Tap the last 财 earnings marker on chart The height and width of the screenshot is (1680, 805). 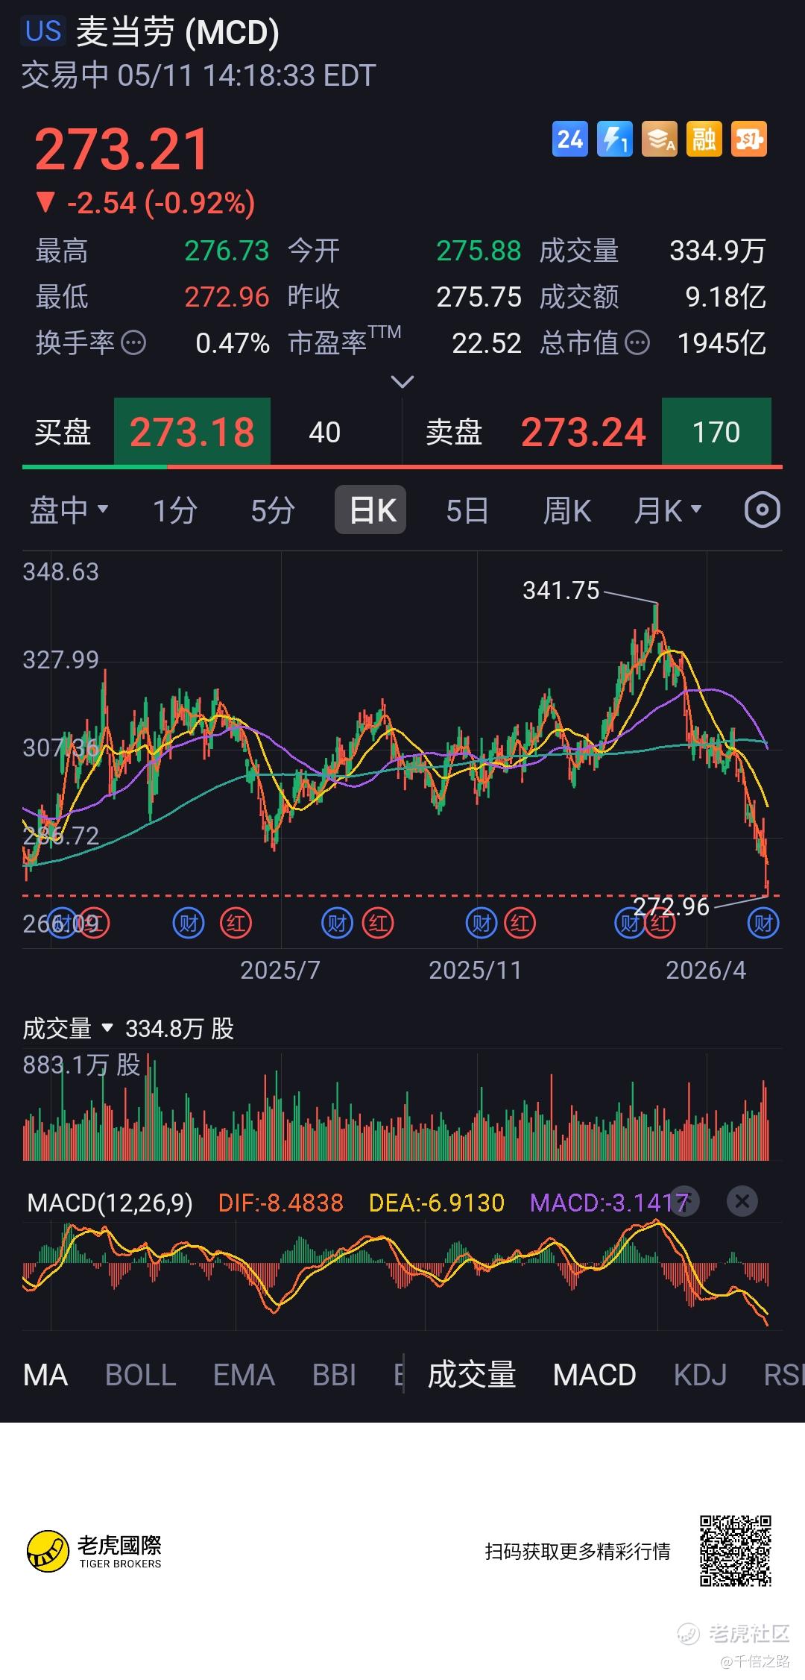click(x=763, y=924)
